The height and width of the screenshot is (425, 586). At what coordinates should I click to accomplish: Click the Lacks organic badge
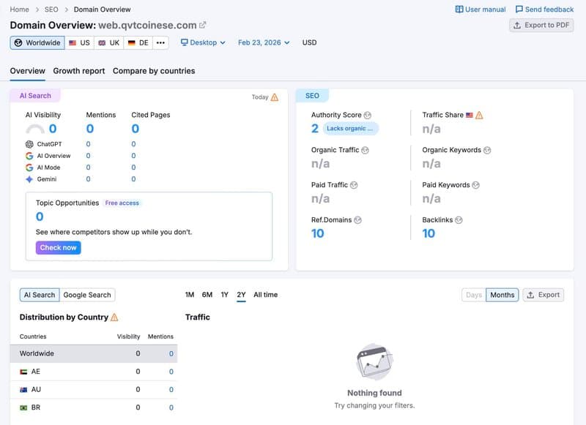(x=351, y=128)
